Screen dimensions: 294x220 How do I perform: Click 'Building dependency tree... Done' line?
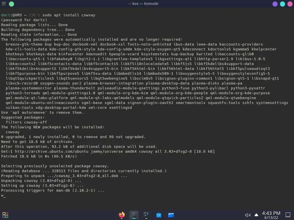coord(38,30)
